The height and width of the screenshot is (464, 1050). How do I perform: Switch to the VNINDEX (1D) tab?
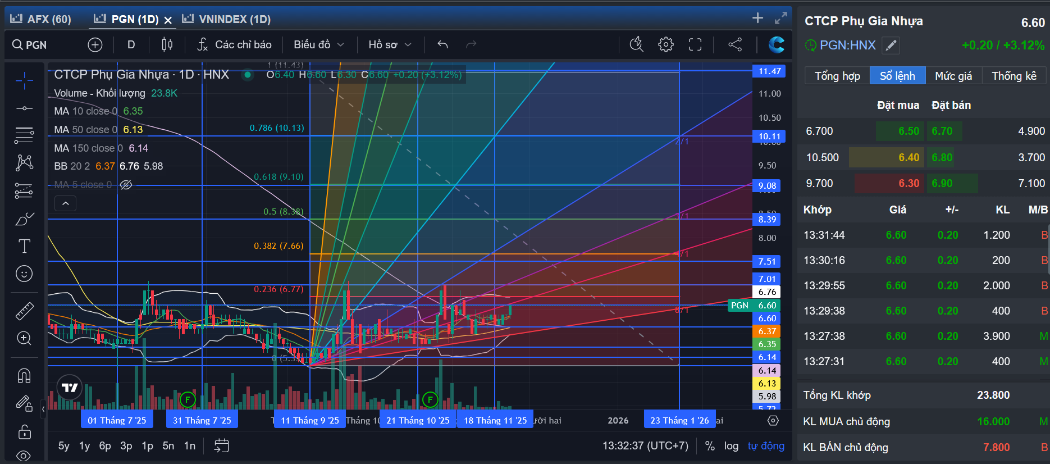[226, 19]
